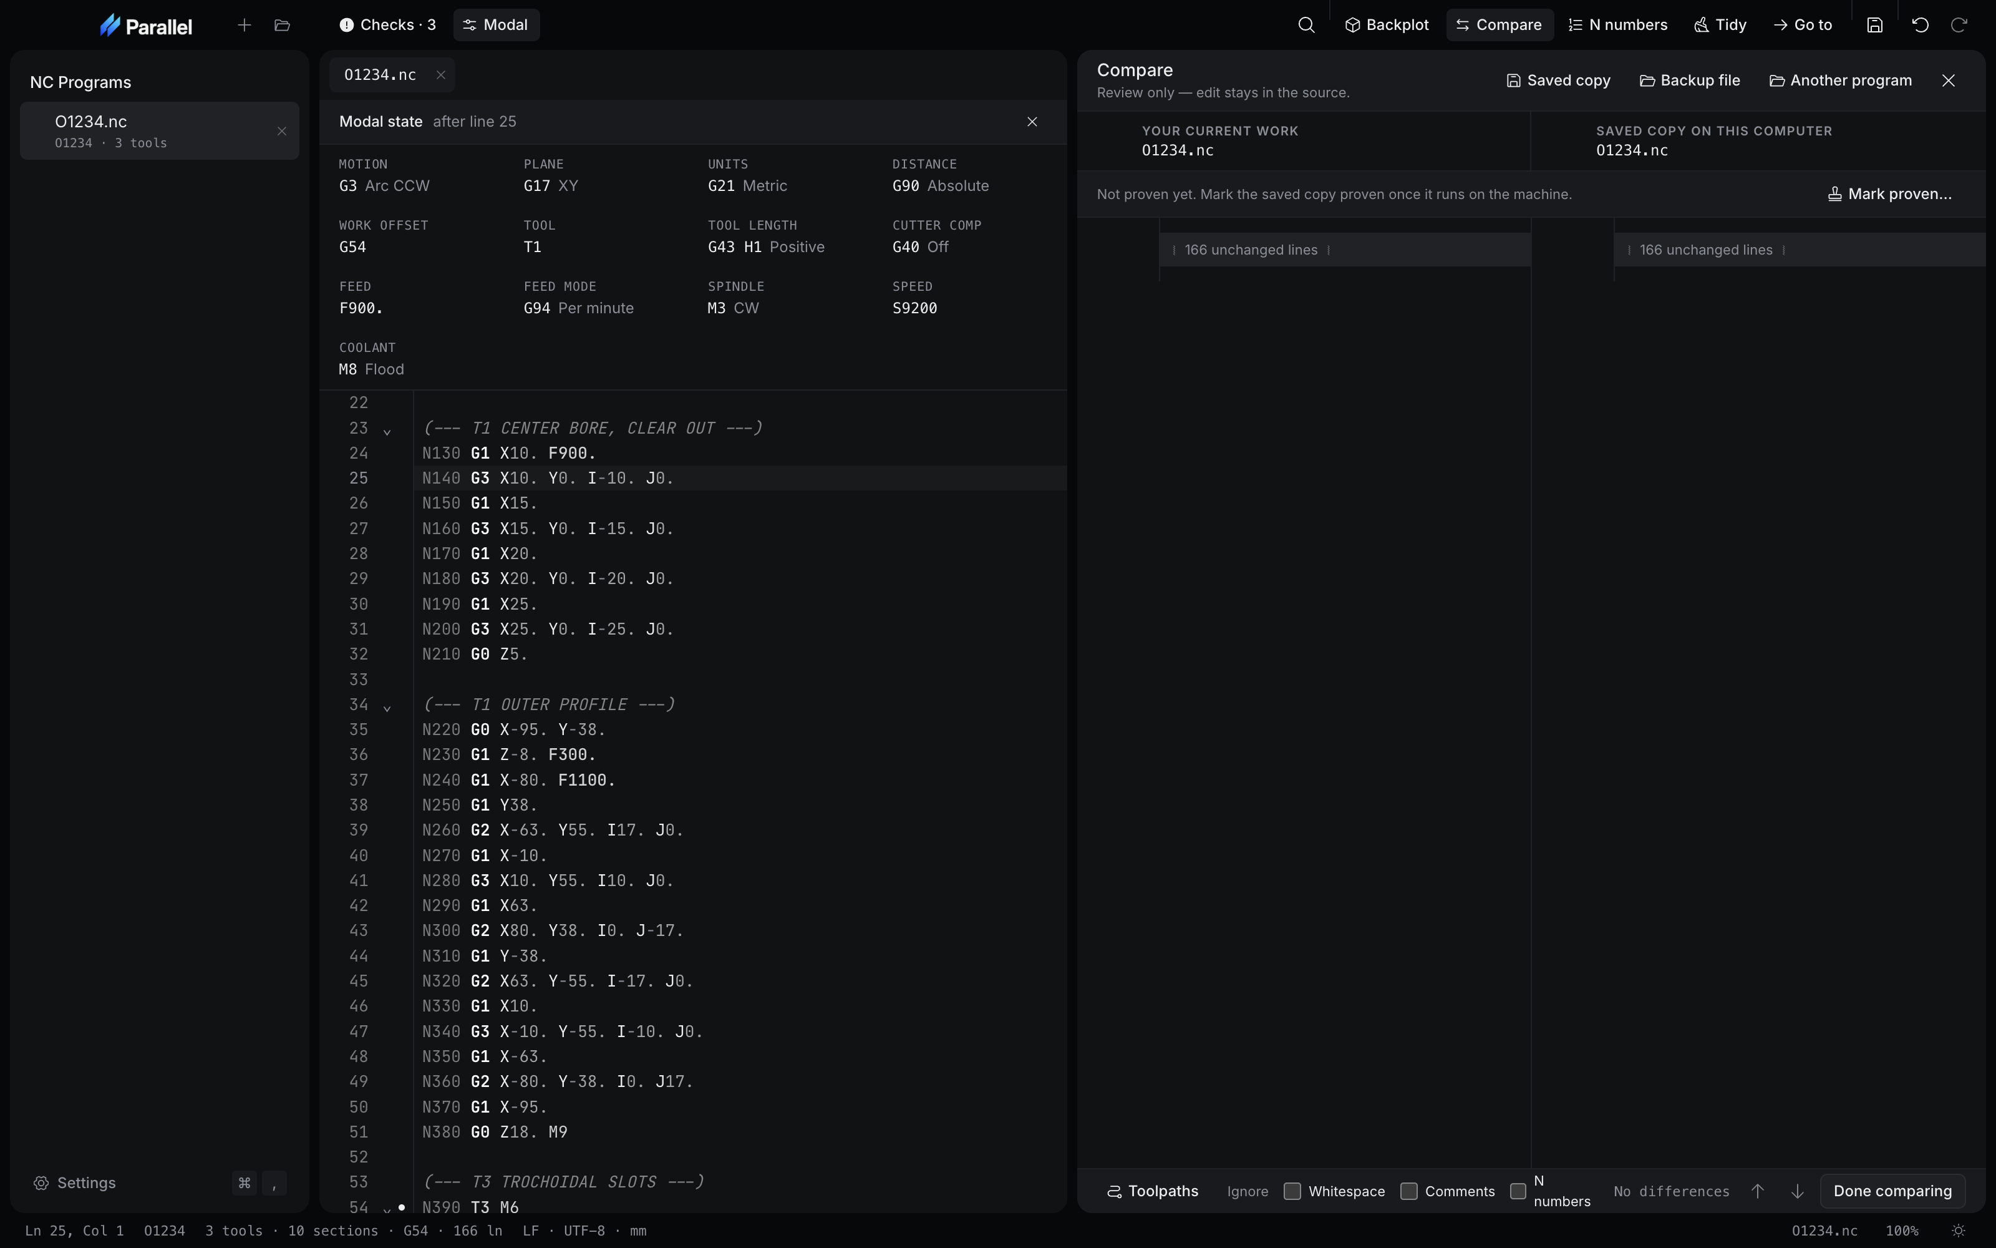Collapse the T1 CENTER BORE section
1996x1248 pixels.
coord(387,431)
